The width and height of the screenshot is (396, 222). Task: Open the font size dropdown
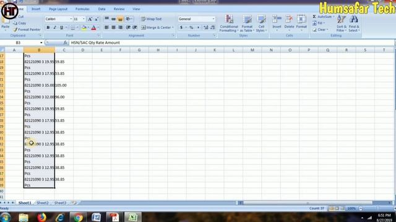(x=84, y=19)
